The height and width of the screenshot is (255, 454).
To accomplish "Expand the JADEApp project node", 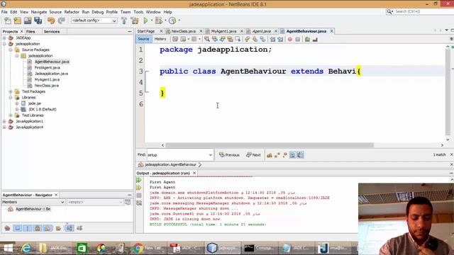I will tap(4, 38).
